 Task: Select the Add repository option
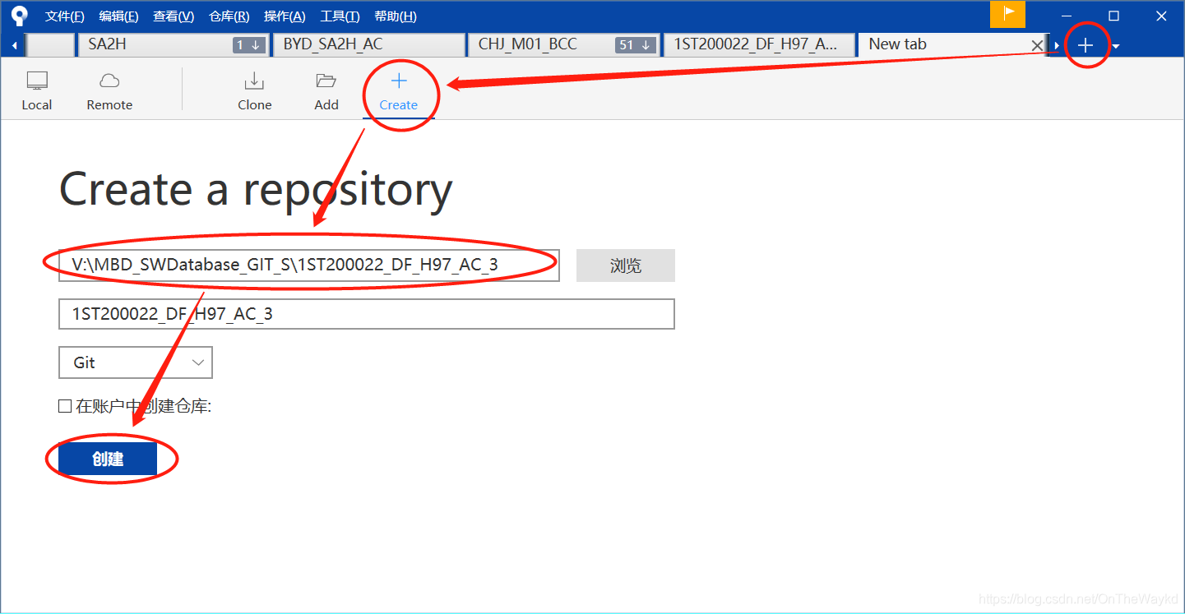click(326, 90)
